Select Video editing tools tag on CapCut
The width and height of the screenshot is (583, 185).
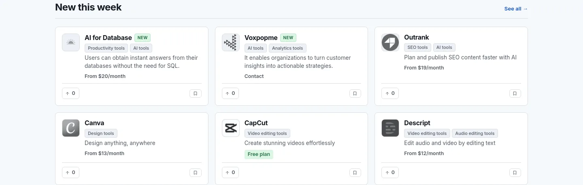click(267, 133)
